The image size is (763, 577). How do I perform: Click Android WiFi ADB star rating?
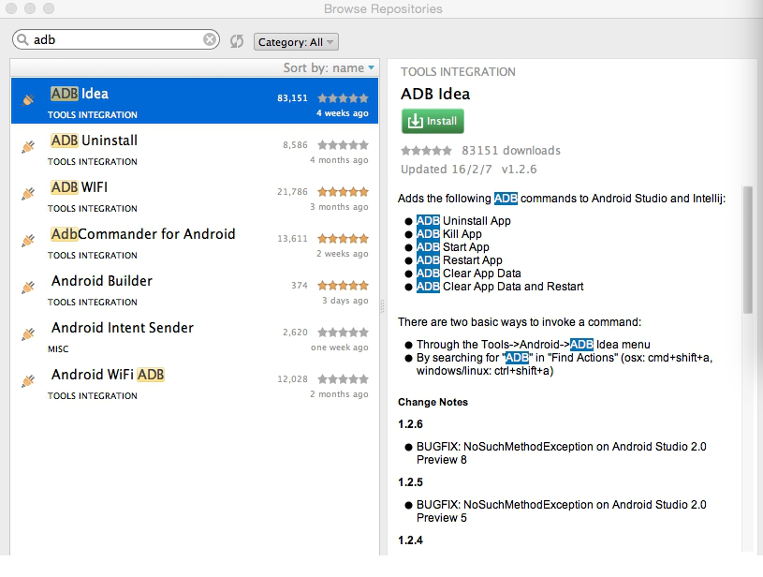pos(343,379)
